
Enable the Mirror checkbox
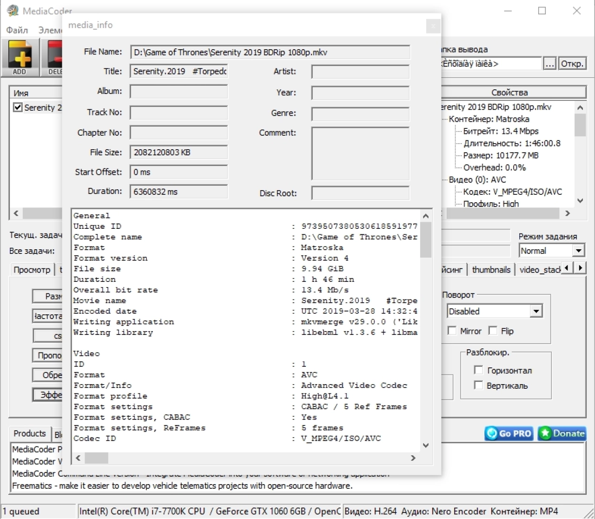point(452,331)
